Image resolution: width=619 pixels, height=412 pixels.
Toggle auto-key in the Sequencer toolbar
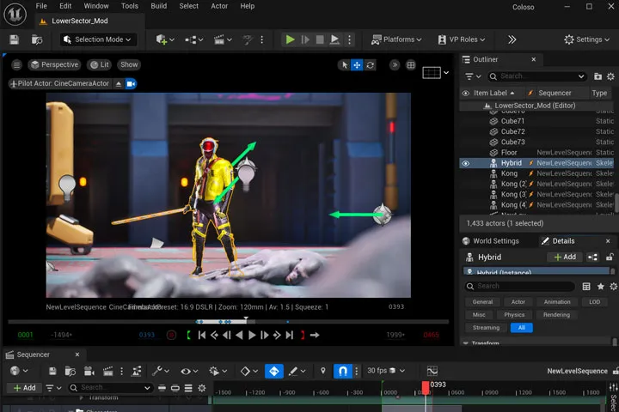click(274, 371)
